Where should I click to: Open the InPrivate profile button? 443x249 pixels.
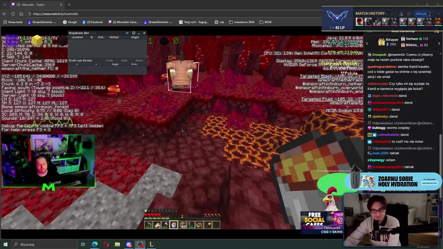(x=424, y=14)
